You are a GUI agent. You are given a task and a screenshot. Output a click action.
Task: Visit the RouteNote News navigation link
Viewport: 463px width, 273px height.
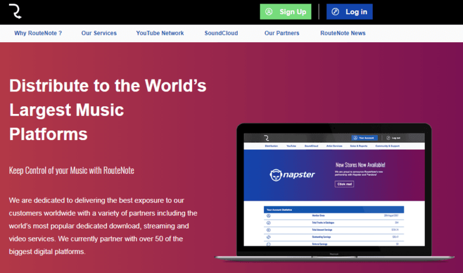343,33
